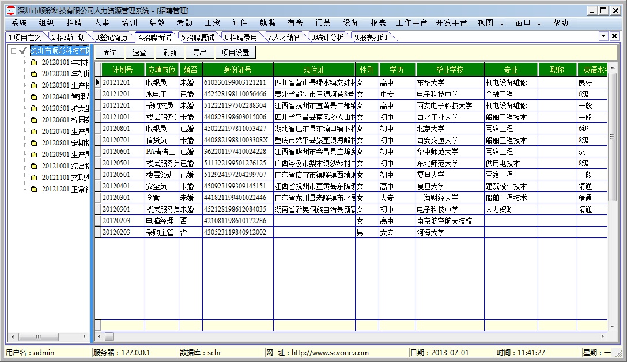
Task: Click the 刷新 refresh button
Action: [170, 52]
